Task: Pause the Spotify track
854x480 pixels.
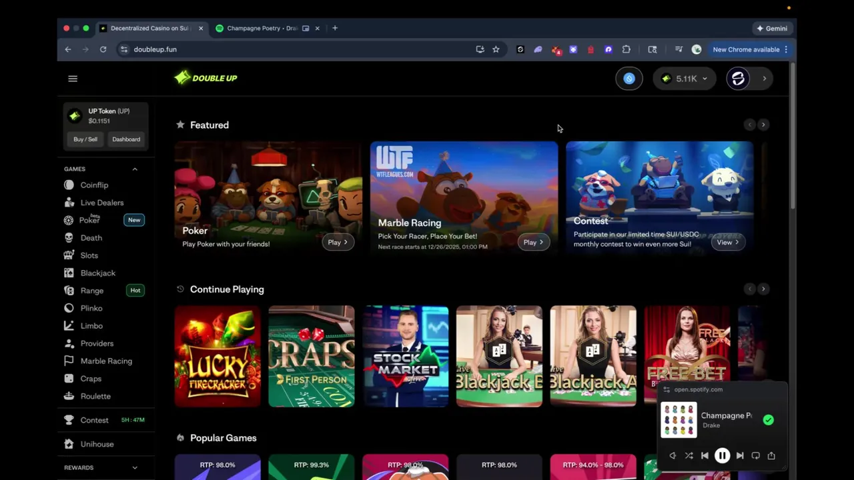Action: click(x=722, y=455)
